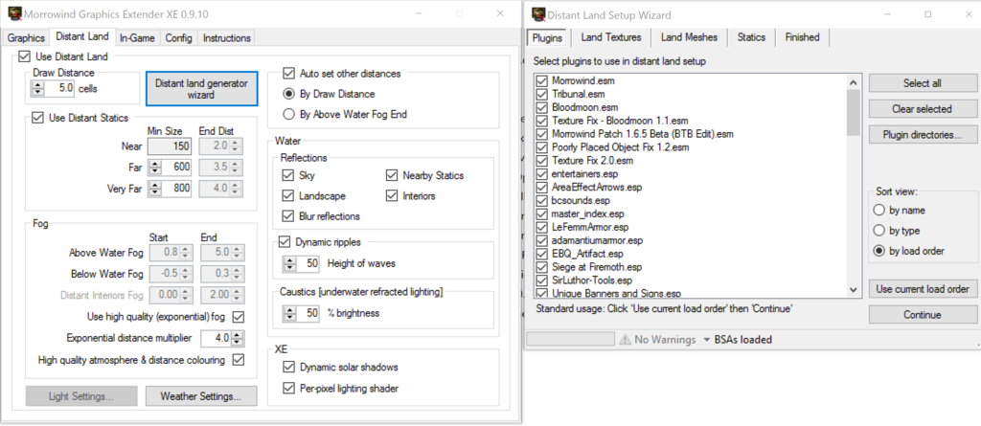This screenshot has height=426, width=981.
Task: Select Poorly Placed Object Fix 1.2.esm
Action: click(621, 147)
